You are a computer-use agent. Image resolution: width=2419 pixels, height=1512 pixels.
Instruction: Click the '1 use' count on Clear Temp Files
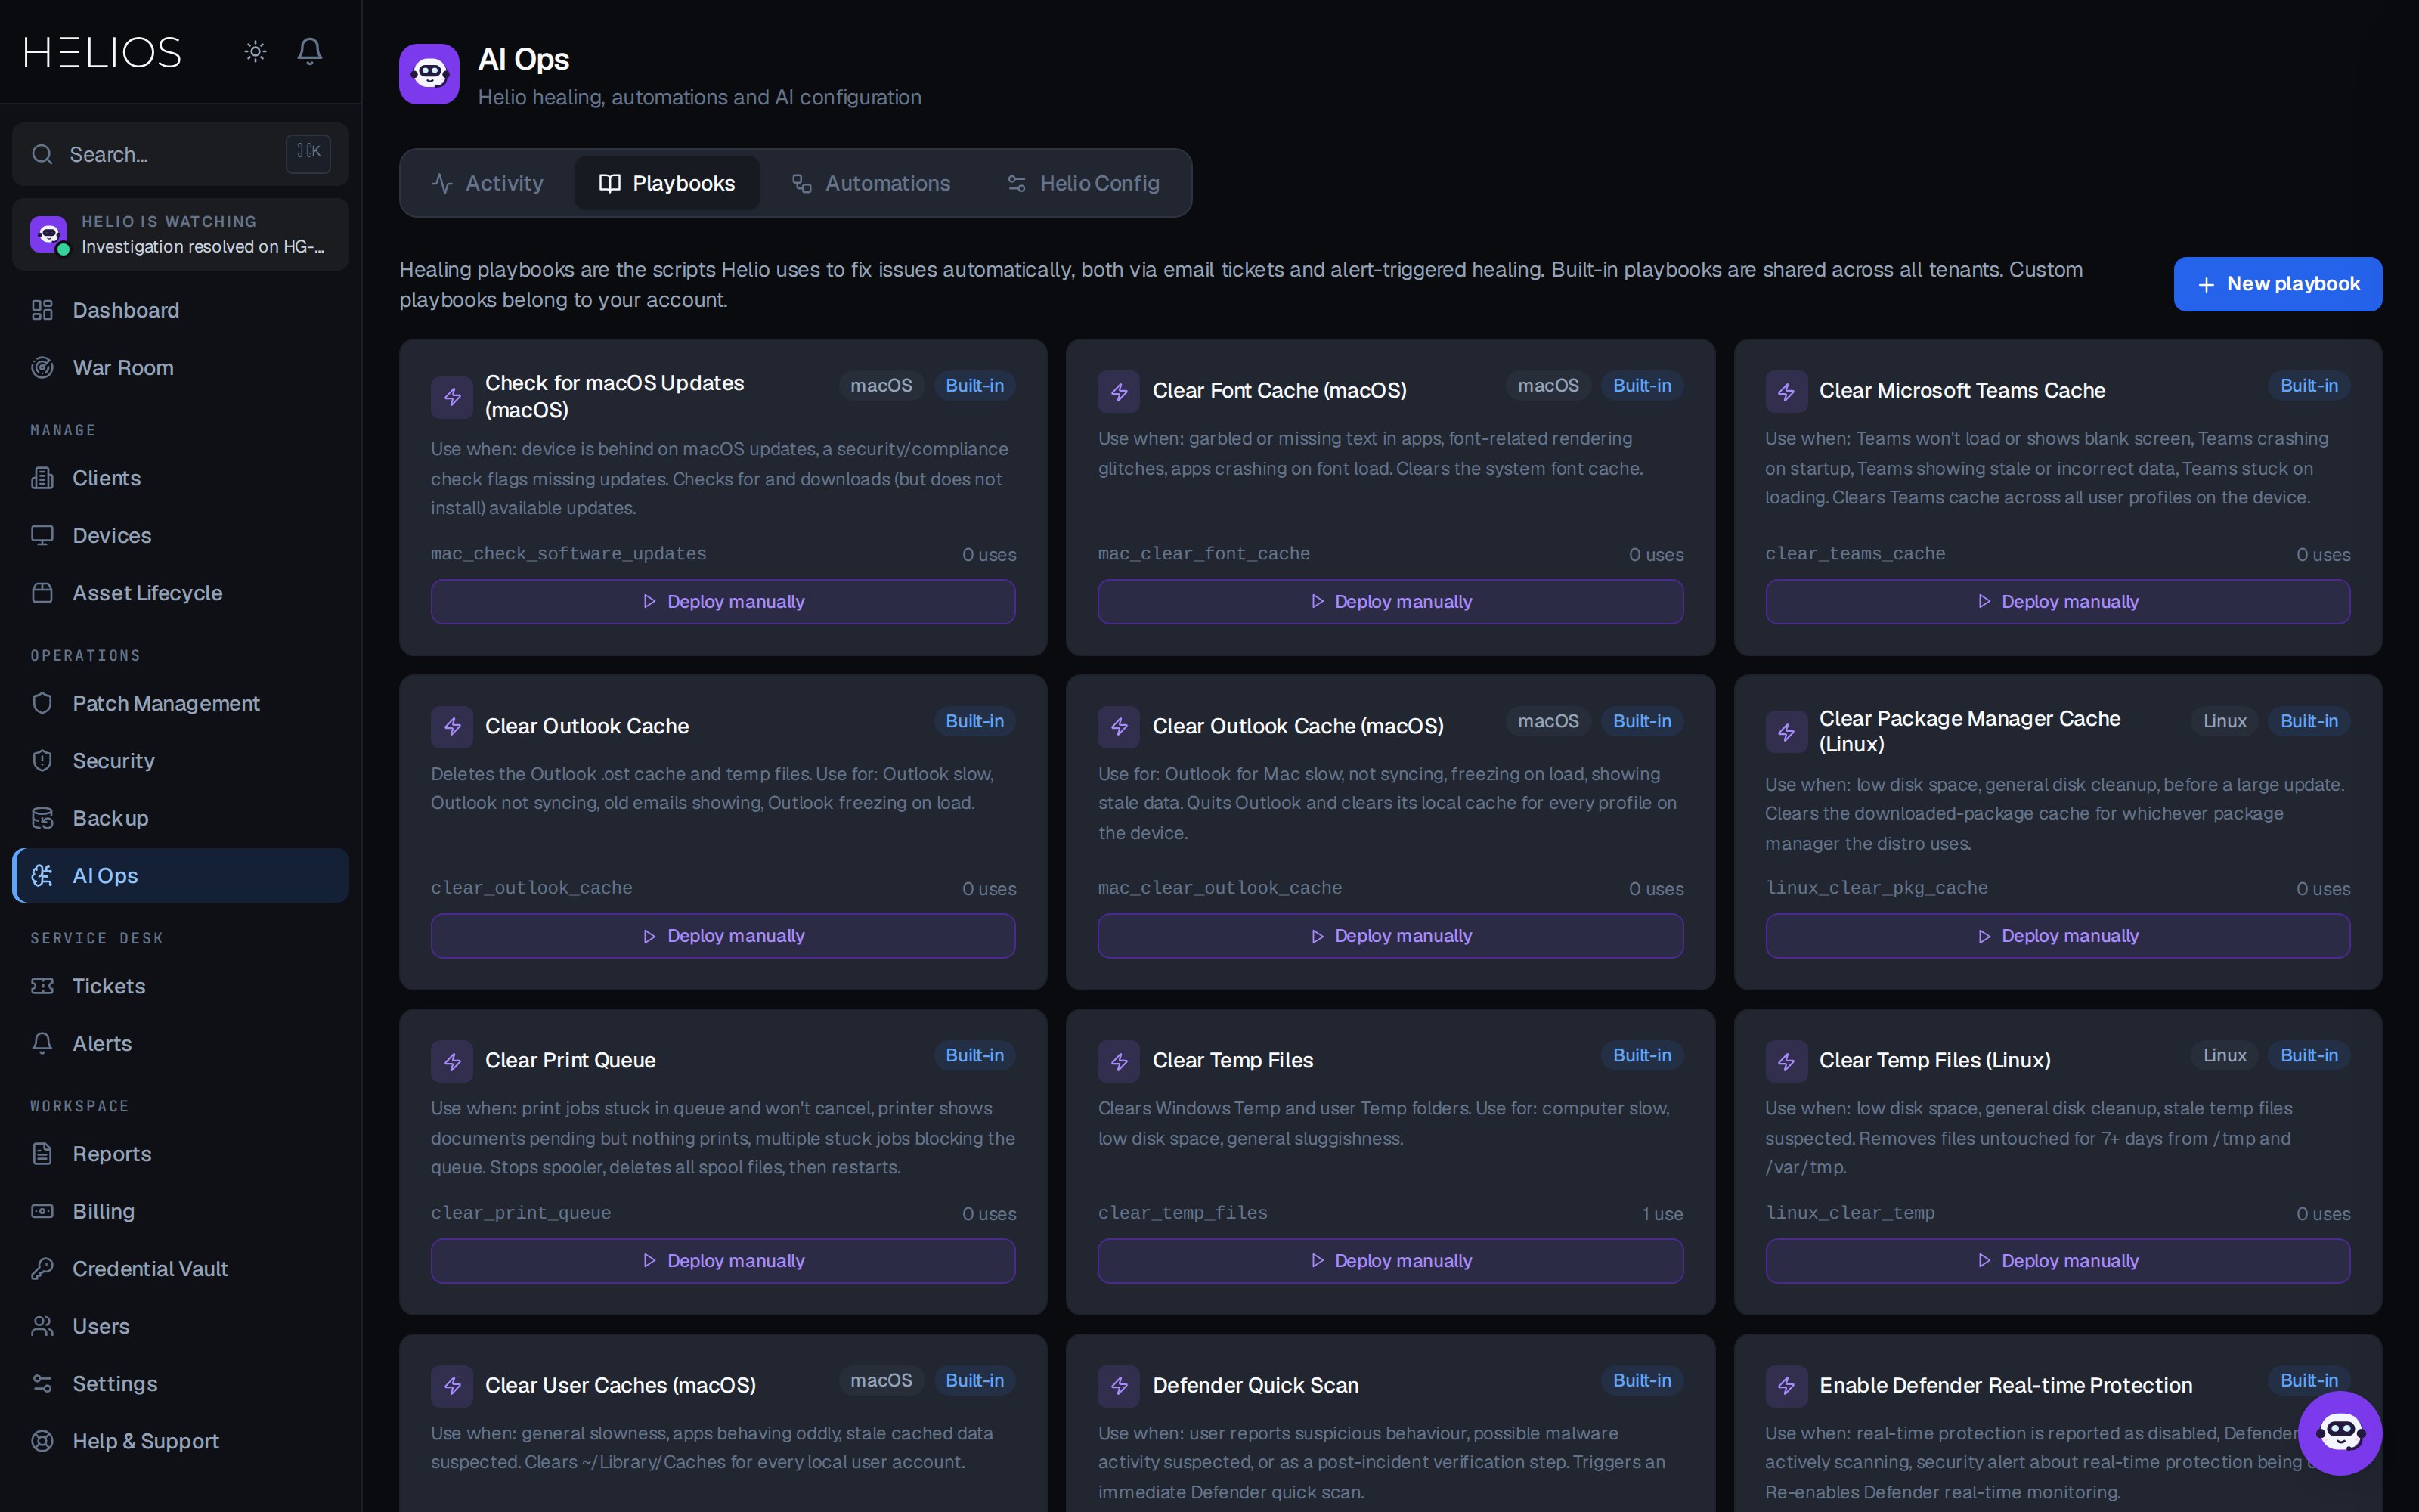[1662, 1214]
